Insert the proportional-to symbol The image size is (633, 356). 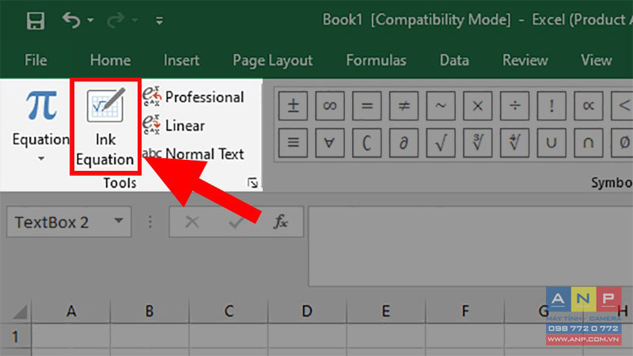pyautogui.click(x=588, y=106)
